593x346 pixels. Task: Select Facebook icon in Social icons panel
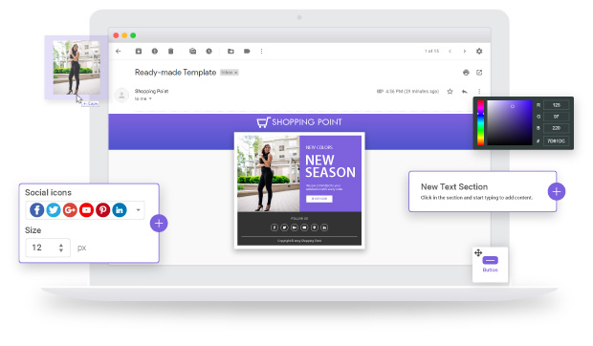[x=36, y=209]
